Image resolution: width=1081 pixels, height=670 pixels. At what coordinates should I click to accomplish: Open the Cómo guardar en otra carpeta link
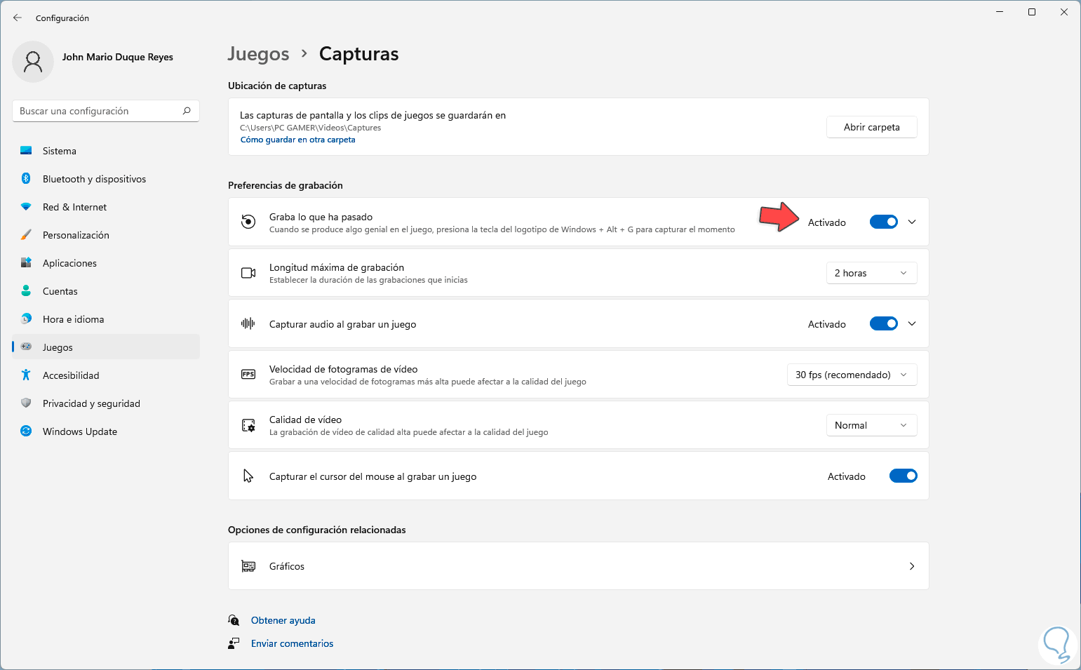(x=298, y=140)
